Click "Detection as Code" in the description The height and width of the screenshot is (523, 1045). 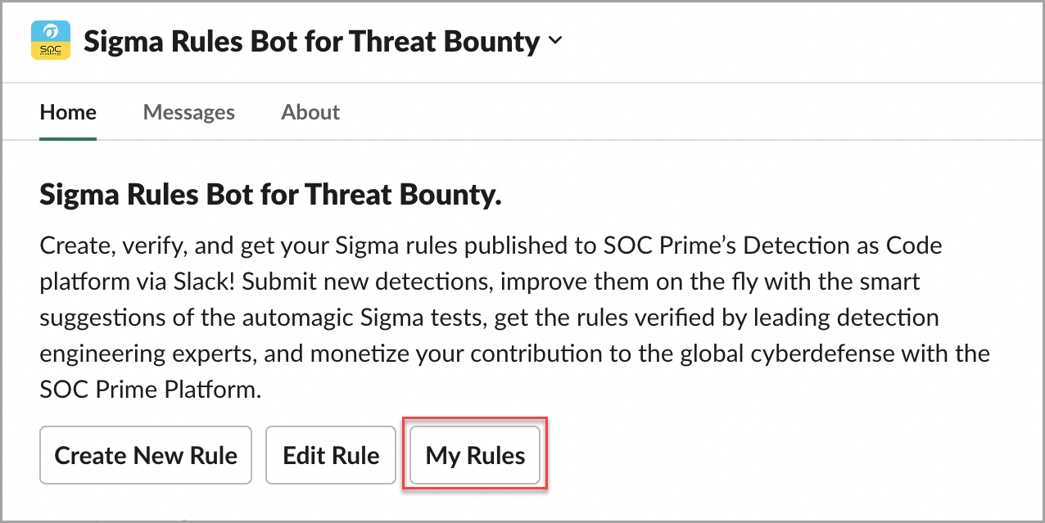pos(845,246)
